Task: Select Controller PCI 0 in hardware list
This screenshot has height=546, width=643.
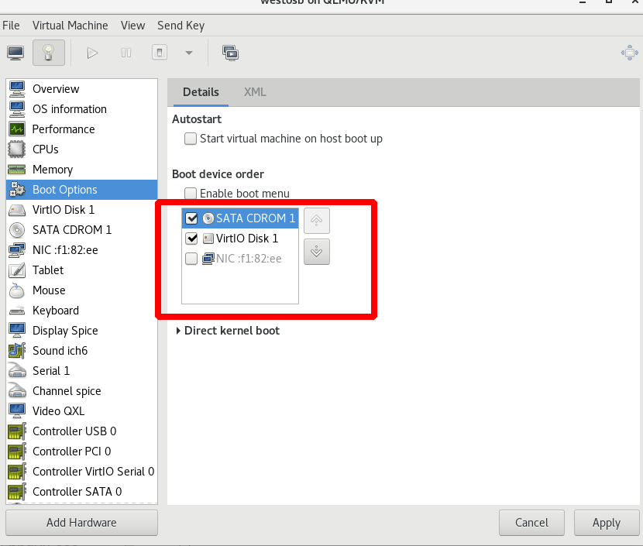Action: point(82,451)
